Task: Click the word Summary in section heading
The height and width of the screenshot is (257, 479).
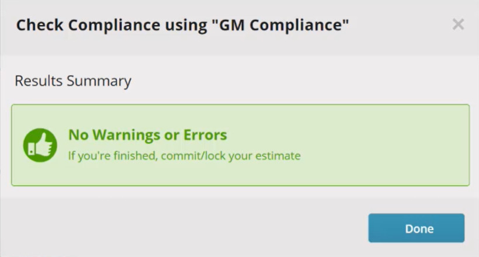Action: pos(99,81)
